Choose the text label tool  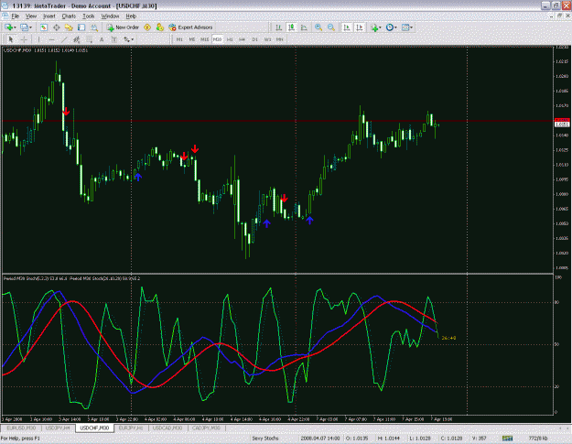point(102,39)
